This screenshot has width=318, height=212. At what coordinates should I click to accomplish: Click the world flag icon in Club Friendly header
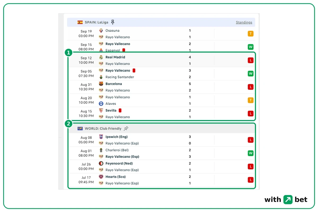coord(80,129)
